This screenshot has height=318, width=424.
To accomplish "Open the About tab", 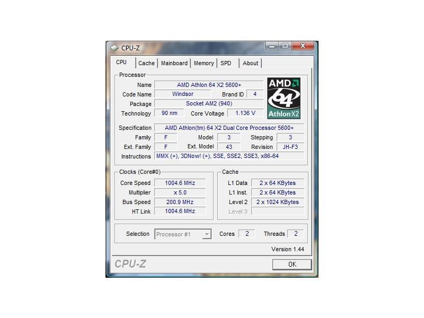I will [x=250, y=63].
